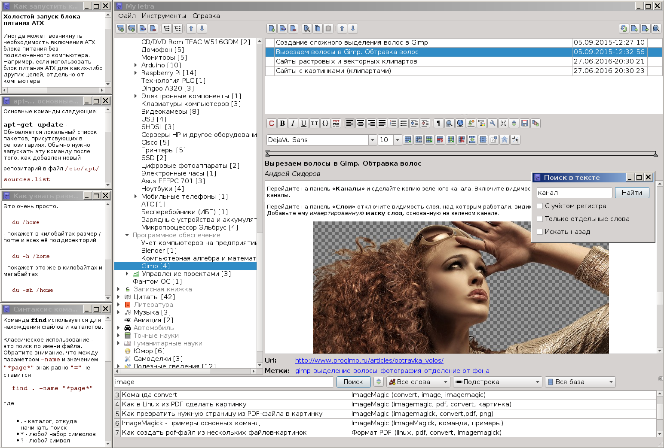Apply monospace TT formatting
The height and width of the screenshot is (448, 664).
(315, 123)
